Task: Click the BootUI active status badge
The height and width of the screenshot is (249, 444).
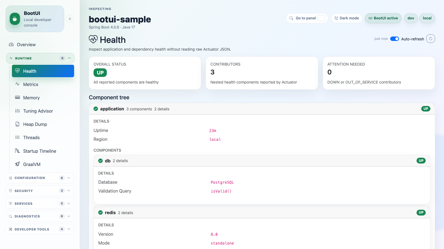Action: [383, 18]
